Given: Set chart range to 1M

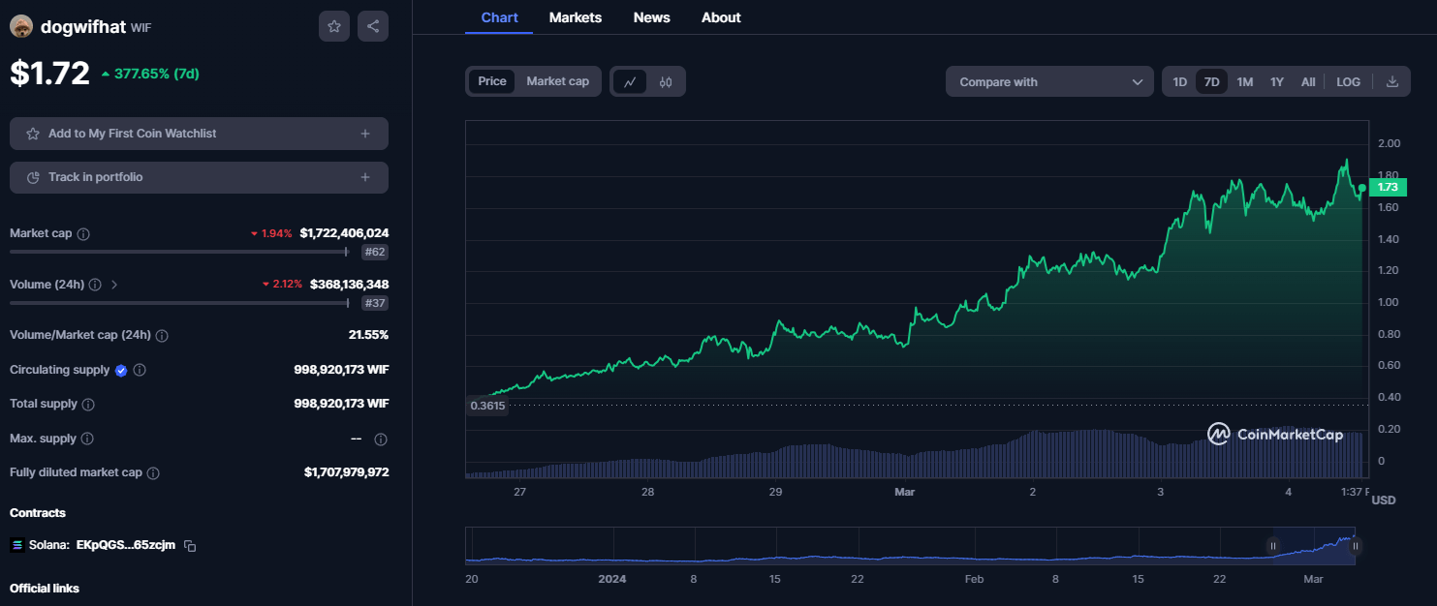Looking at the screenshot, I should [1245, 82].
